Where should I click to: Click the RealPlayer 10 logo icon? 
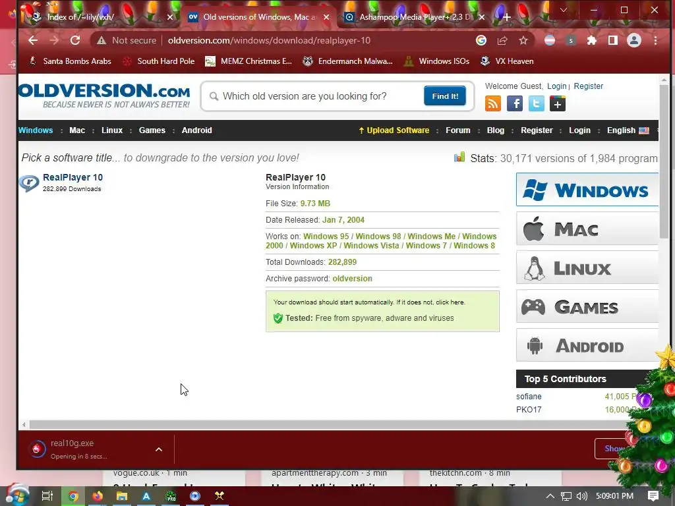(29, 183)
